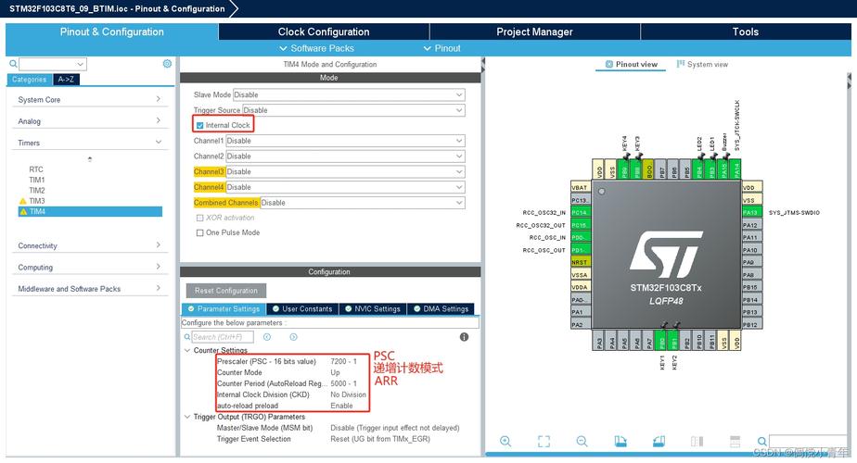Click the info icon in parameter settings
The height and width of the screenshot is (463, 857).
[x=464, y=337]
